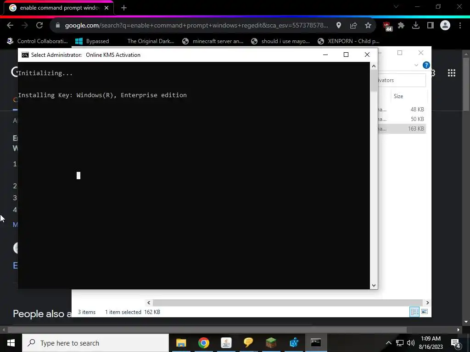Open the KMS Activation console system menu icon
The image size is (470, 352).
(25, 55)
